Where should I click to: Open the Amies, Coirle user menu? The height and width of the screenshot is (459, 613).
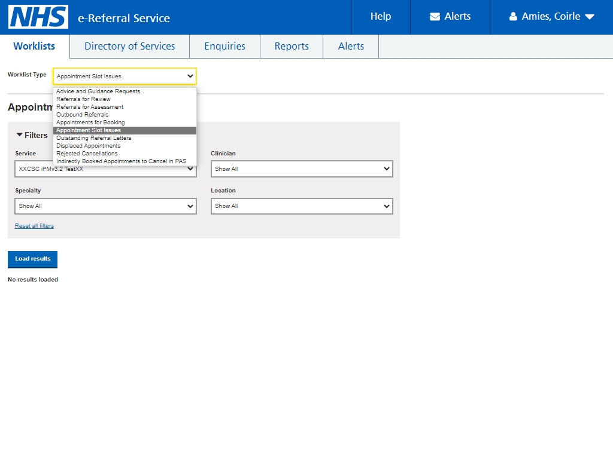[551, 17]
